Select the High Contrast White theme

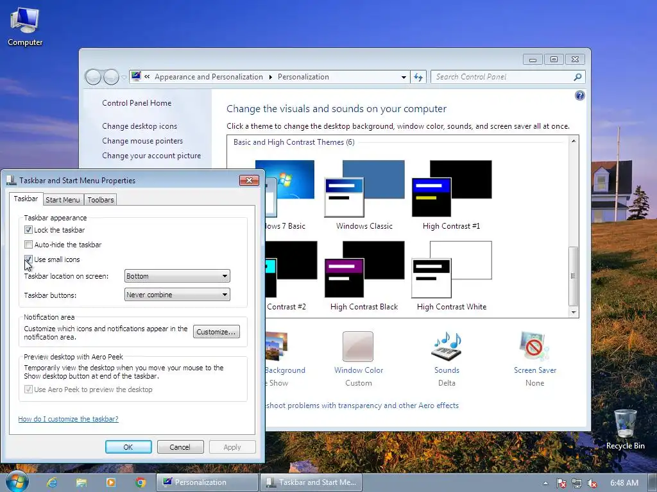coord(451,275)
